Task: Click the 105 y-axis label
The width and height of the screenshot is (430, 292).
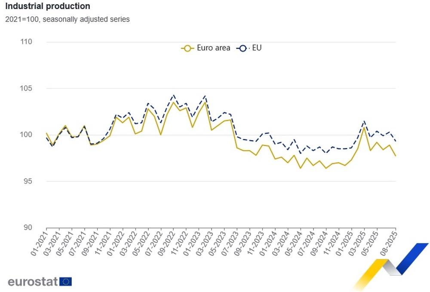Action: 27,89
